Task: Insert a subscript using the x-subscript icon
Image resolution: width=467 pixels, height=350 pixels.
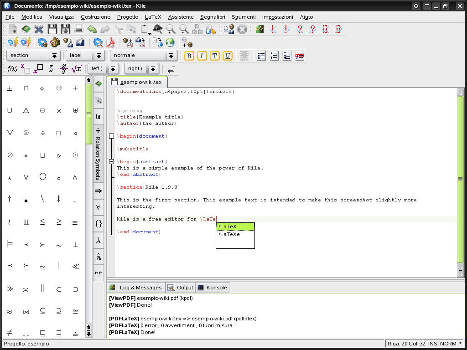Action: click(x=26, y=69)
